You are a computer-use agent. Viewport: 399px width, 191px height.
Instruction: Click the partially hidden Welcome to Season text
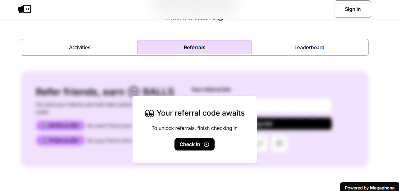coord(190,19)
